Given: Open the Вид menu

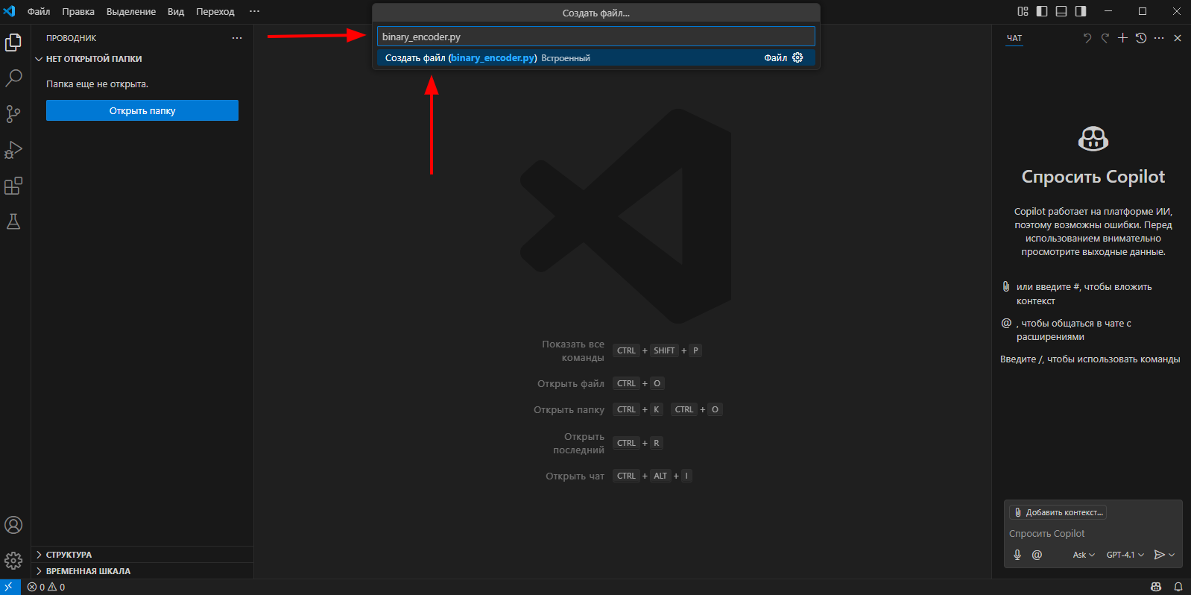Looking at the screenshot, I should (176, 12).
